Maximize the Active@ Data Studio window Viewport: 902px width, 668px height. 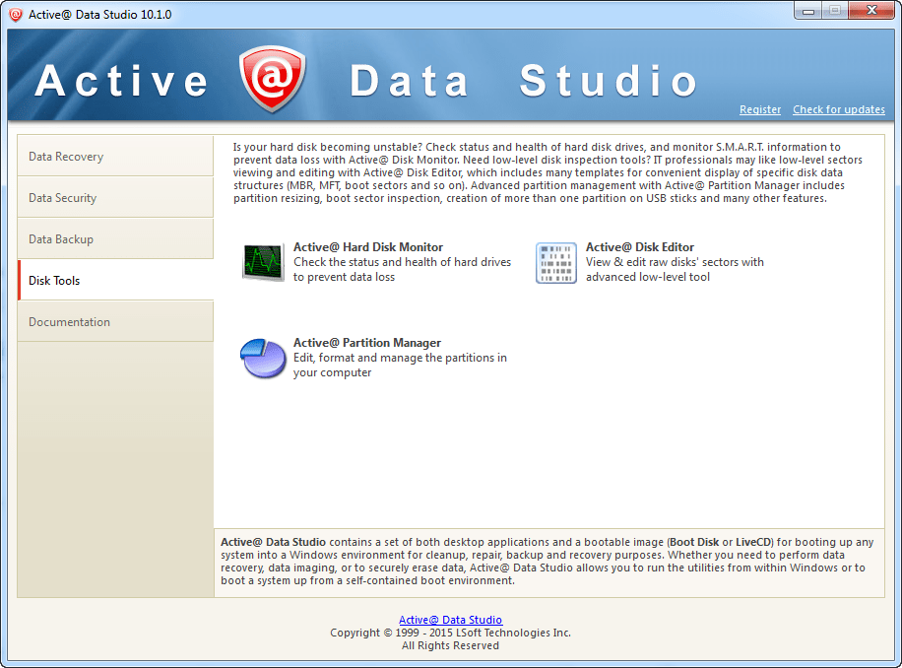[835, 11]
